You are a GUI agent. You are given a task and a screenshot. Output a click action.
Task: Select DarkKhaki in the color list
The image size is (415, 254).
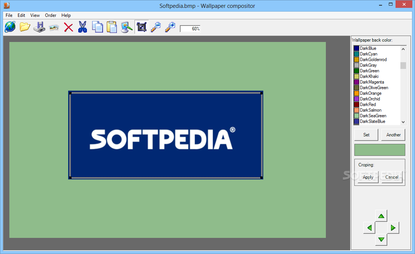click(x=377, y=76)
